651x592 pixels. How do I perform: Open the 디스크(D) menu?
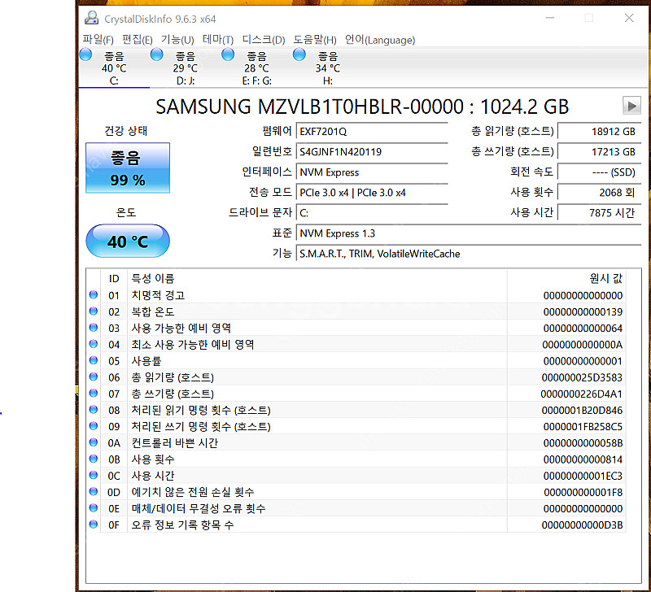(264, 40)
